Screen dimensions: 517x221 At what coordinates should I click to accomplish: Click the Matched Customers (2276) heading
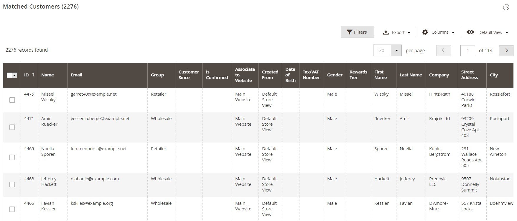pos(41,6)
